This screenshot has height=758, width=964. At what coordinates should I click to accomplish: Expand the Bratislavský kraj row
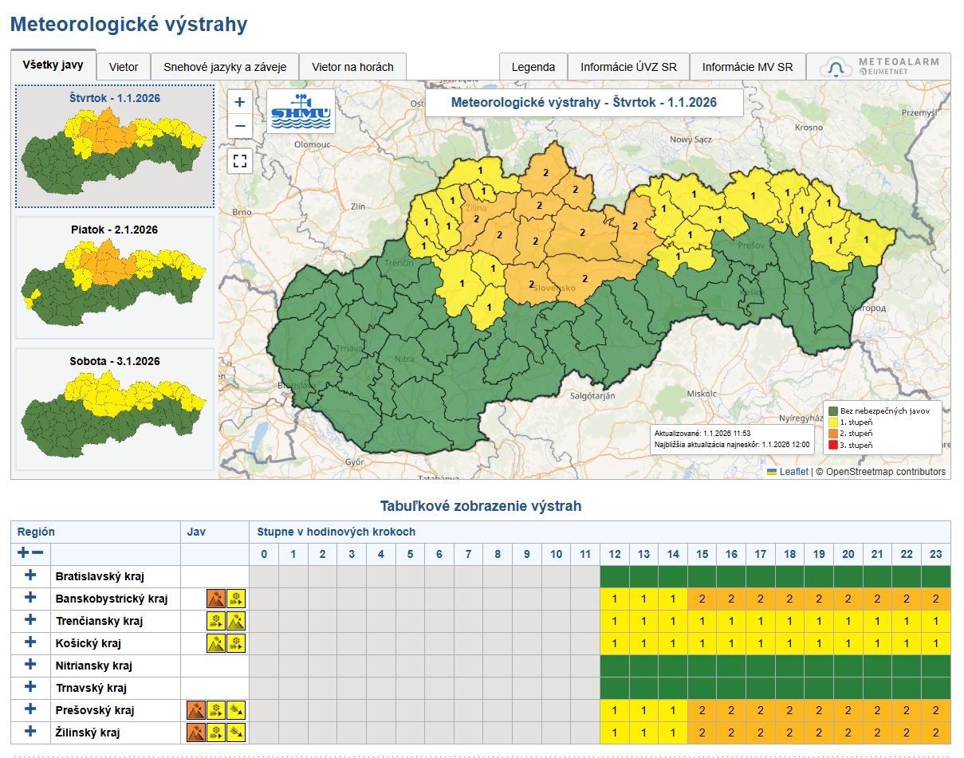point(30,575)
